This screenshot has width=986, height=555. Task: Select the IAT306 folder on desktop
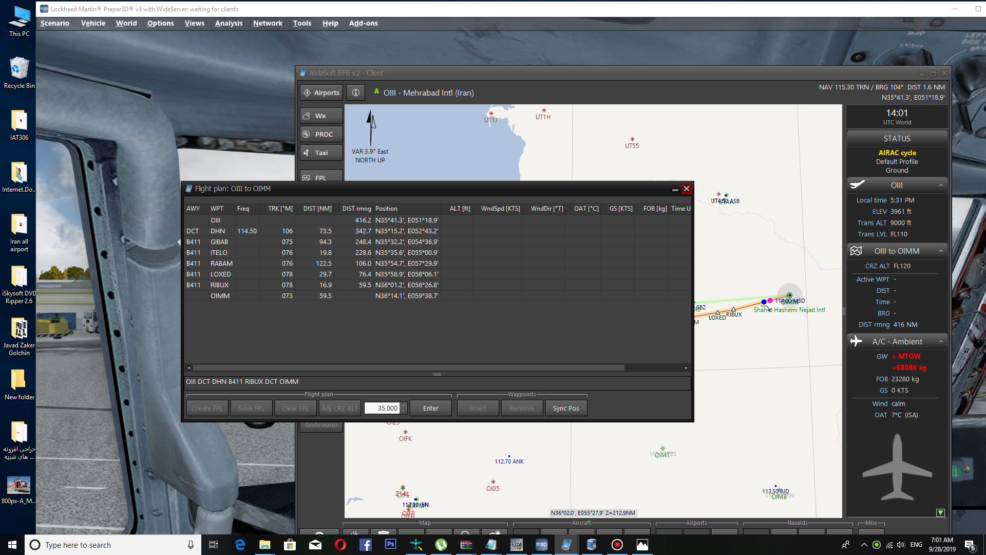pyautogui.click(x=20, y=125)
